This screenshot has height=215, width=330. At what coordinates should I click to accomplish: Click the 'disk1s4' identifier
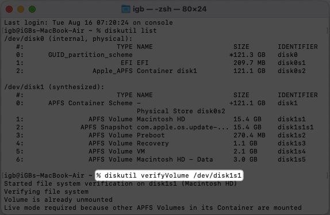[291, 151]
